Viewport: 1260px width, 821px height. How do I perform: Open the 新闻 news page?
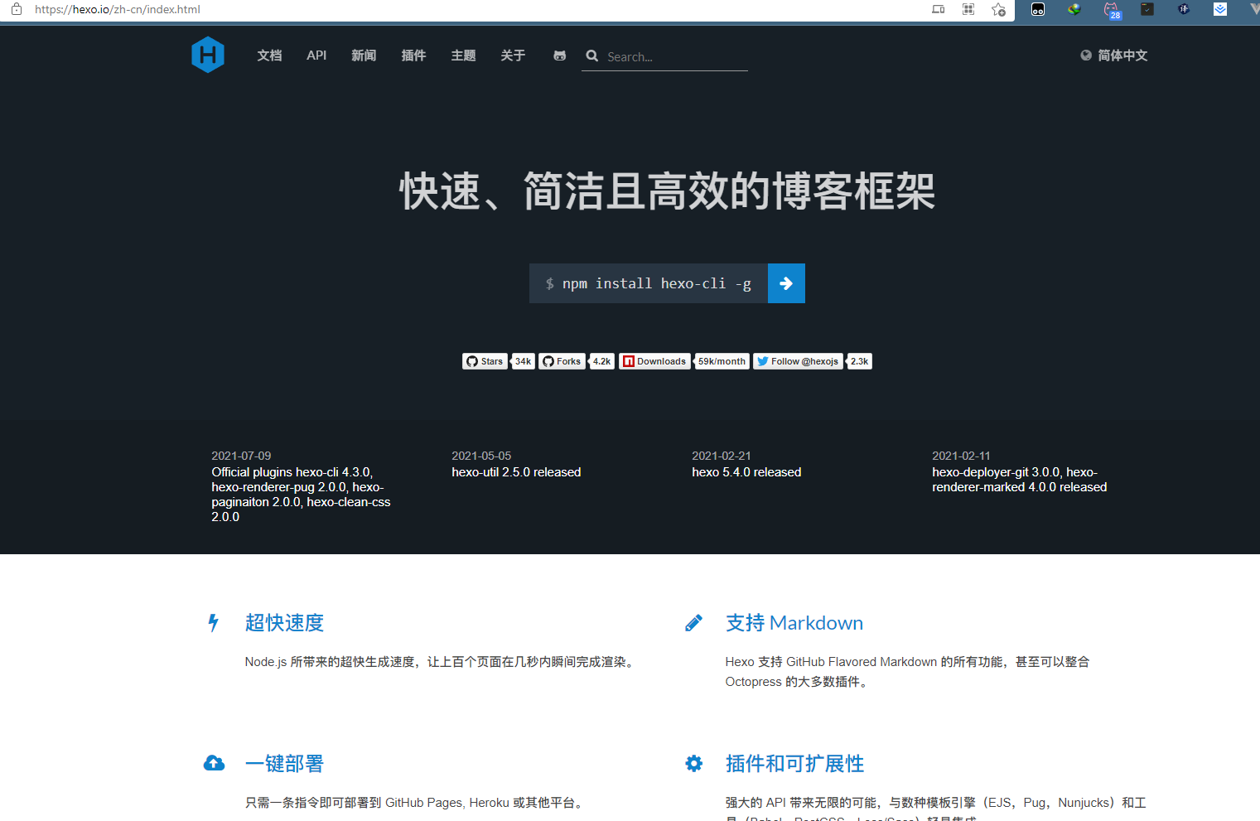click(364, 56)
